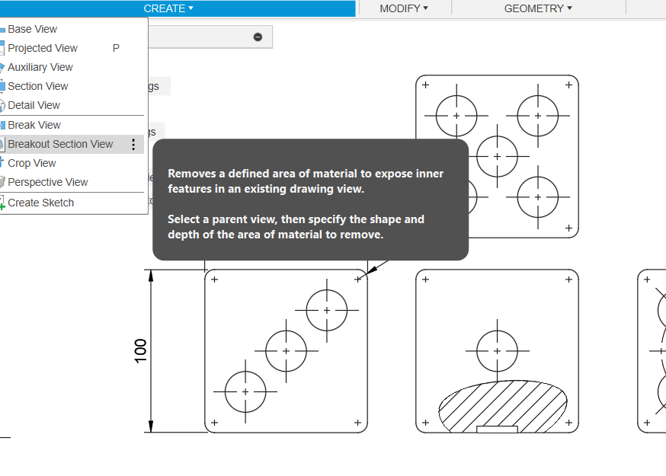Click the Perspective View icon
This screenshot has width=666, height=476.
[x=3, y=183]
